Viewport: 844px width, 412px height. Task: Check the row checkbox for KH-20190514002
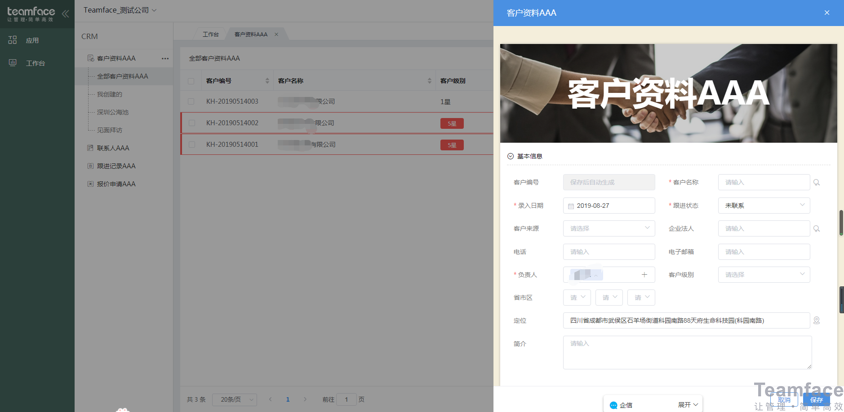coord(191,123)
